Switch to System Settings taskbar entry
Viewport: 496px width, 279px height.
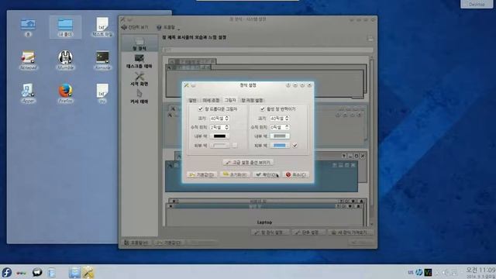(x=88, y=272)
